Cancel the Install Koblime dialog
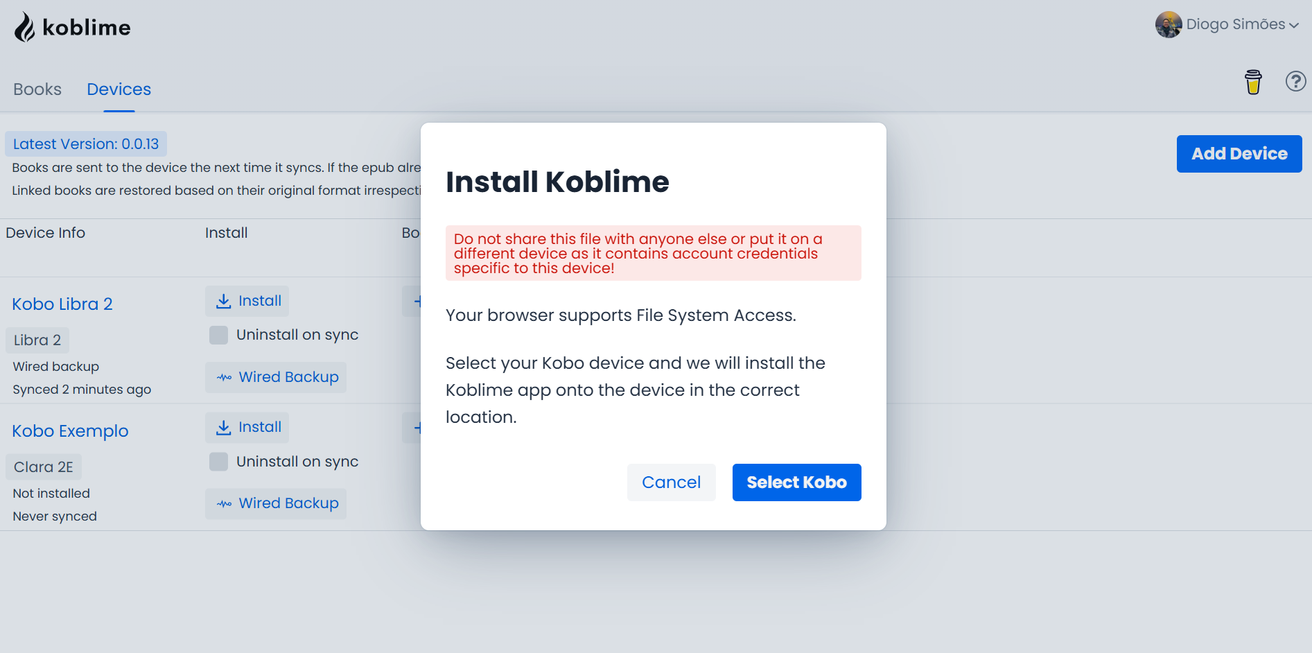 tap(671, 482)
